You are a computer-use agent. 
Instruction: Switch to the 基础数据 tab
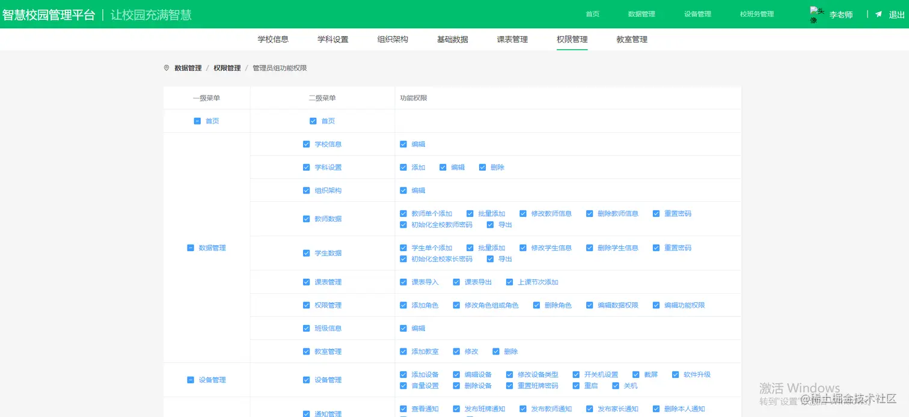453,38
